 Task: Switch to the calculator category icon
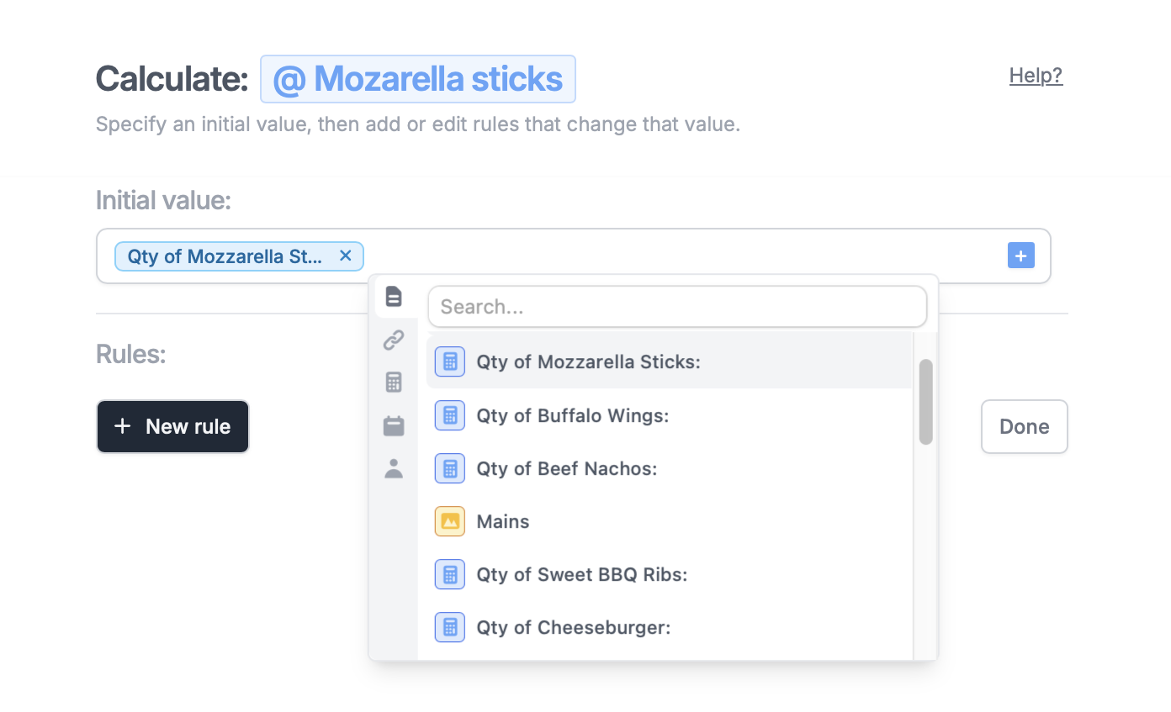tap(394, 382)
